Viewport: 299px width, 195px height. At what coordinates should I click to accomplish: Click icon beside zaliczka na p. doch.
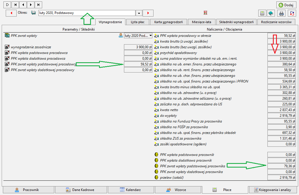[x=156, y=104]
